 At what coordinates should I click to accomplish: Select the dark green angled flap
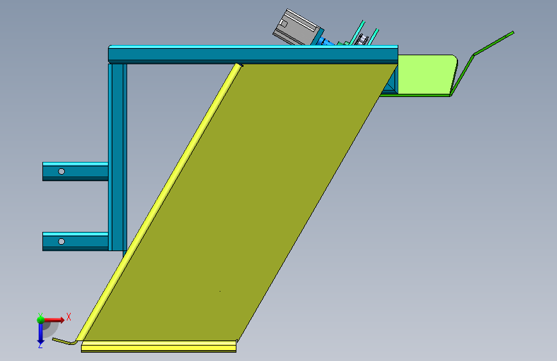(481, 63)
